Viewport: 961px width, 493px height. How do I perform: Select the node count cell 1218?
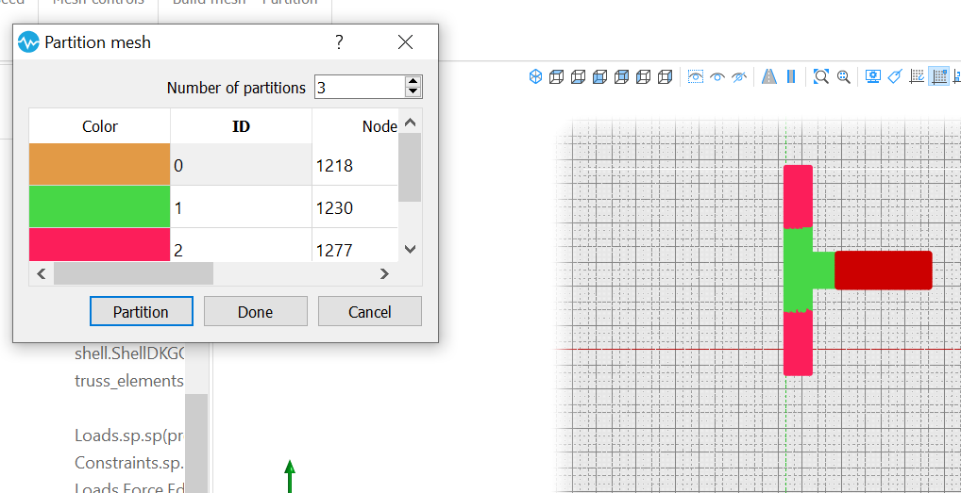pyautogui.click(x=356, y=165)
